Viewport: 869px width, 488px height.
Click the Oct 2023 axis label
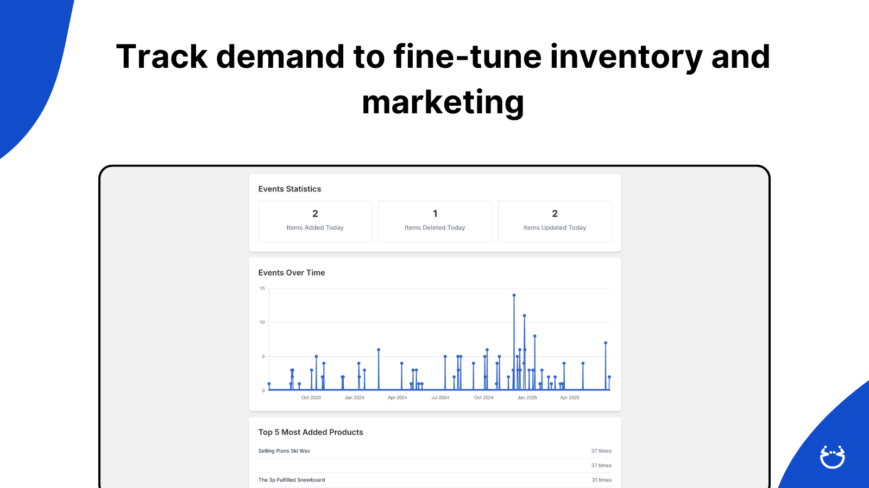click(x=311, y=397)
